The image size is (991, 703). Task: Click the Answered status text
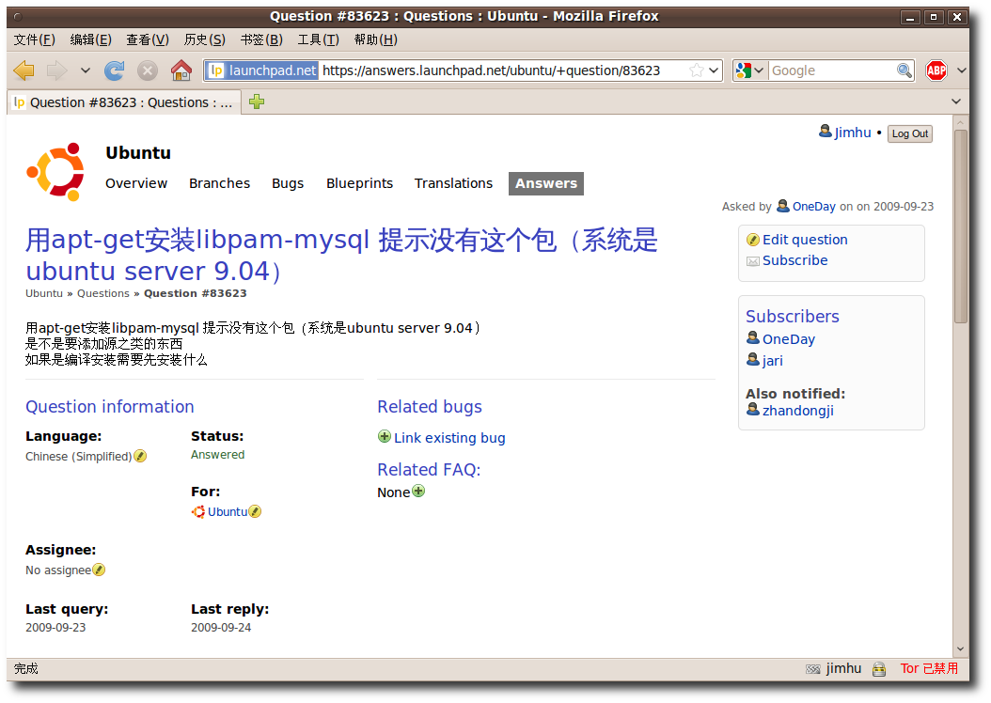[217, 455]
